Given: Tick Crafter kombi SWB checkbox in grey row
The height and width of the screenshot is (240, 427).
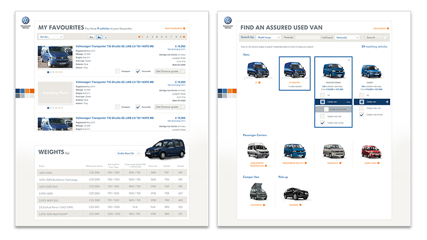Looking at the screenshot, I should pyautogui.click(x=326, y=109).
